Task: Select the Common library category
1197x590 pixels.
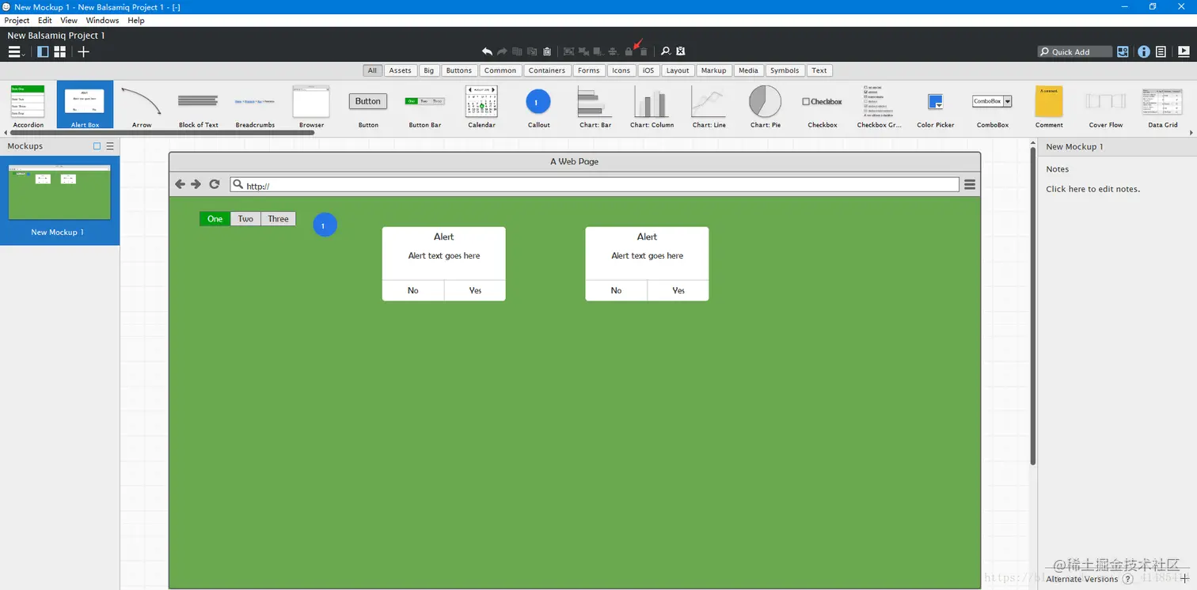Action: click(500, 70)
